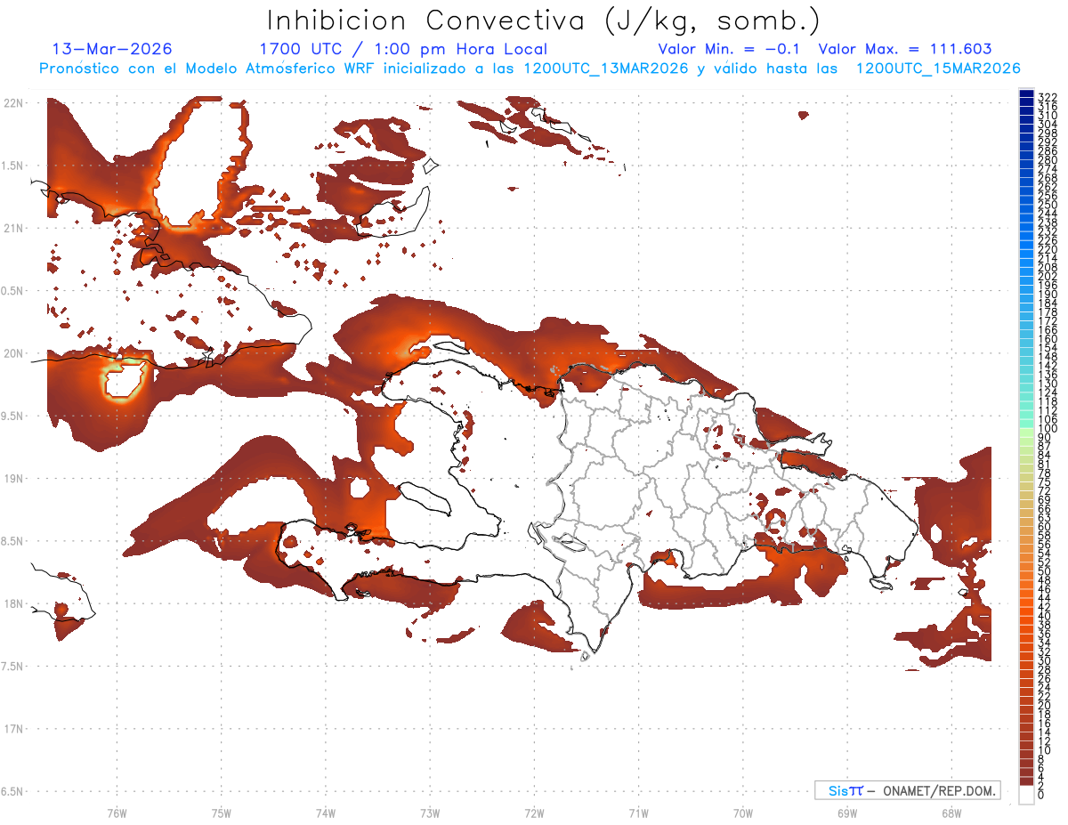The height and width of the screenshot is (825, 1068).
Task: Click the "20N" latitude label
Action: (13, 353)
